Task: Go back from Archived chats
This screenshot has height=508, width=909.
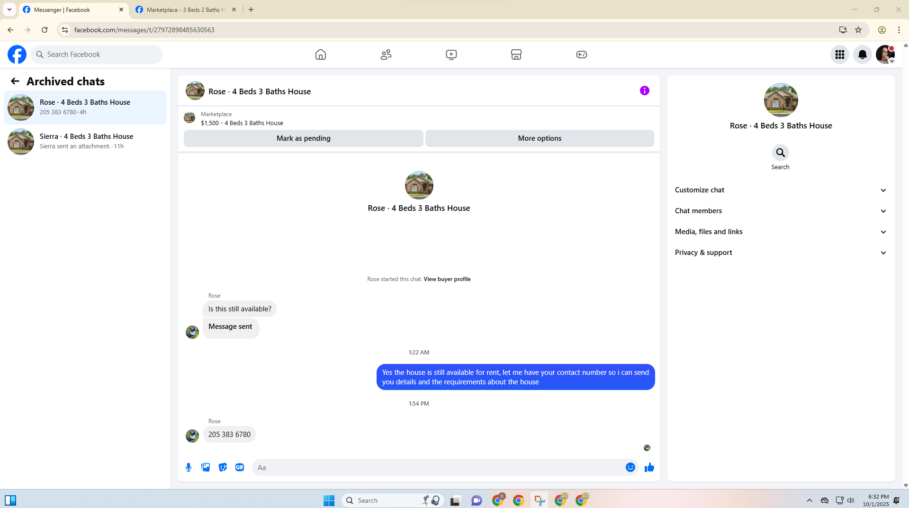Action: pyautogui.click(x=15, y=82)
